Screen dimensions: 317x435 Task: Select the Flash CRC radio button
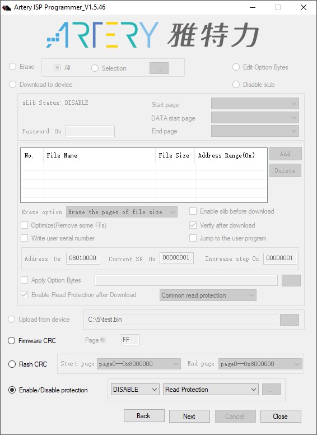[x=12, y=364]
